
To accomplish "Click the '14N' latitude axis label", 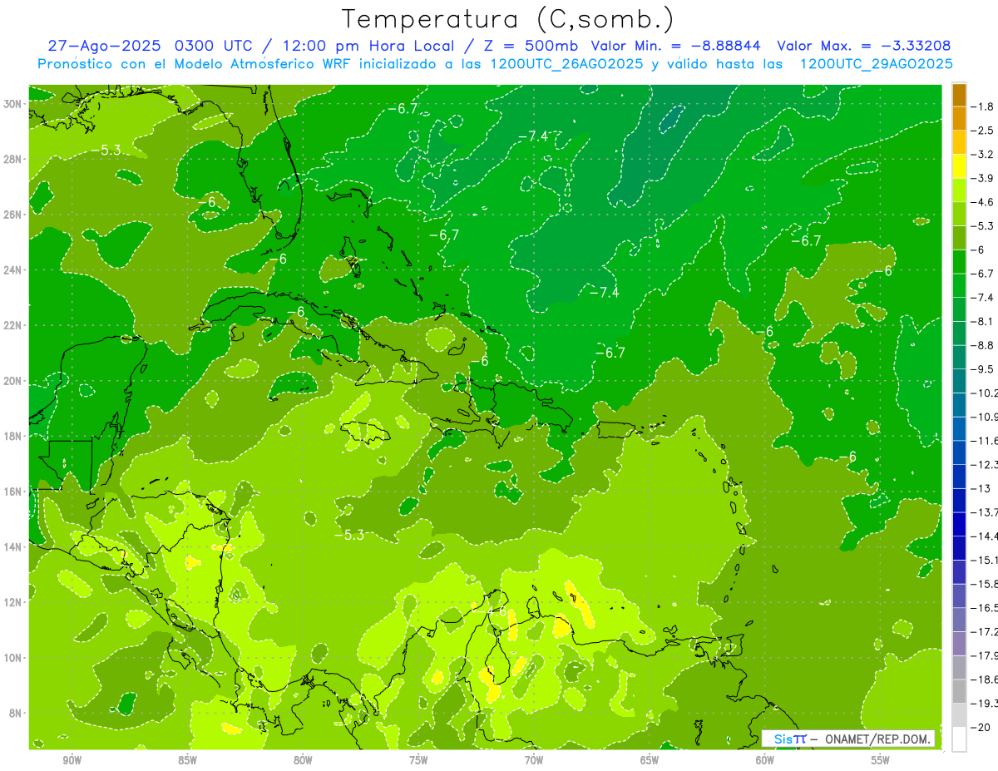I will (14, 546).
